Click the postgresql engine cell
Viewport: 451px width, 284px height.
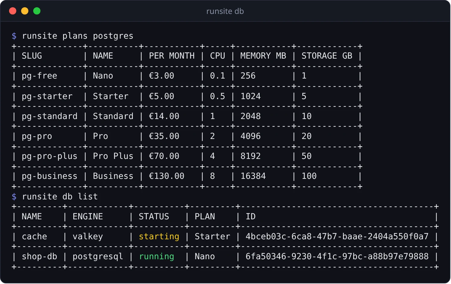(x=98, y=257)
